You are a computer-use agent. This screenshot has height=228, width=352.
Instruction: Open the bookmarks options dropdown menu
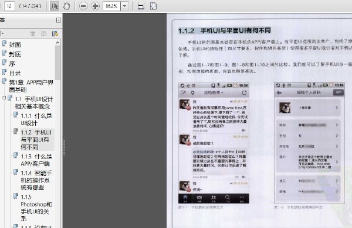pos(2,34)
